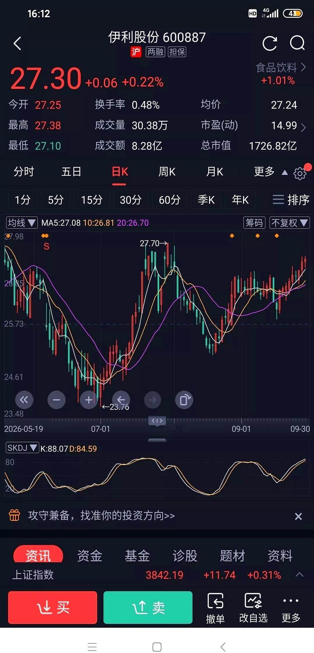Viewport: 314px width, 653px height.
Task: Open the 资料 tab
Action: tap(280, 556)
